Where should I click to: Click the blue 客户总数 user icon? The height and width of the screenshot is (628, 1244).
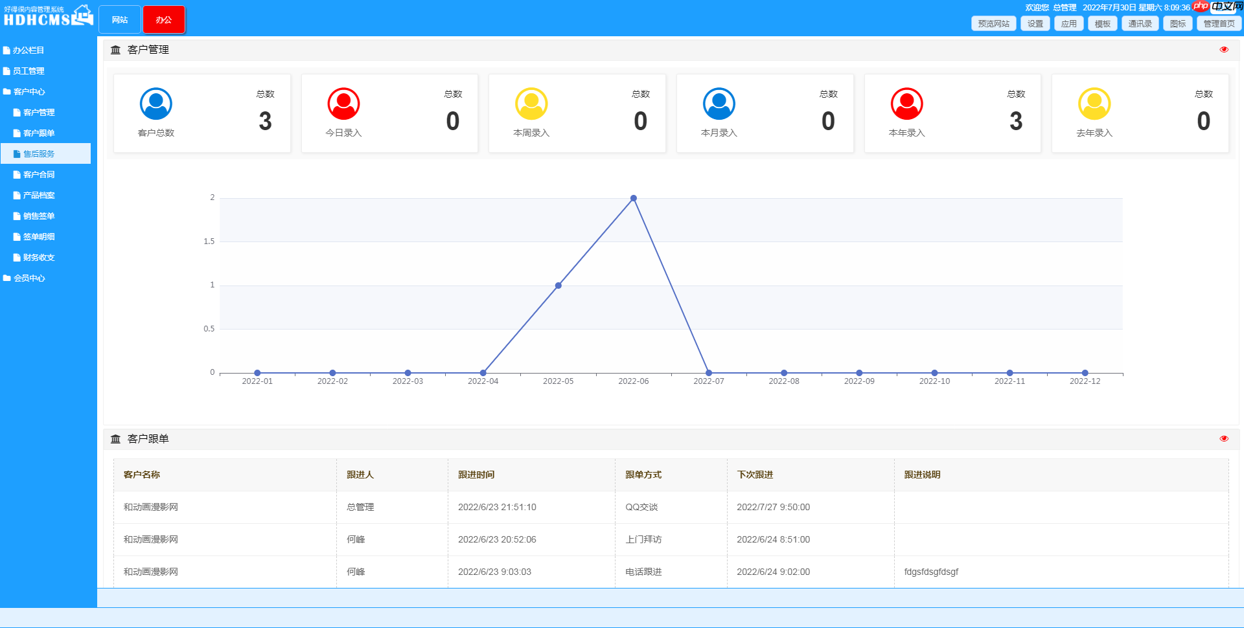click(x=155, y=103)
